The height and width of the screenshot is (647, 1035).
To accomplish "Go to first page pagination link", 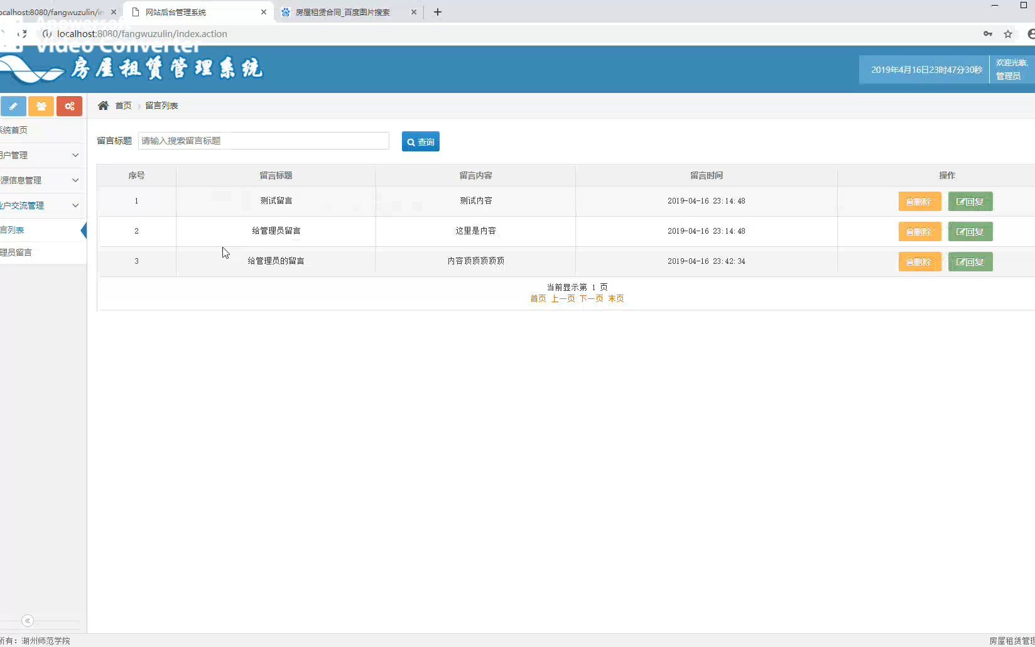I will click(x=538, y=298).
